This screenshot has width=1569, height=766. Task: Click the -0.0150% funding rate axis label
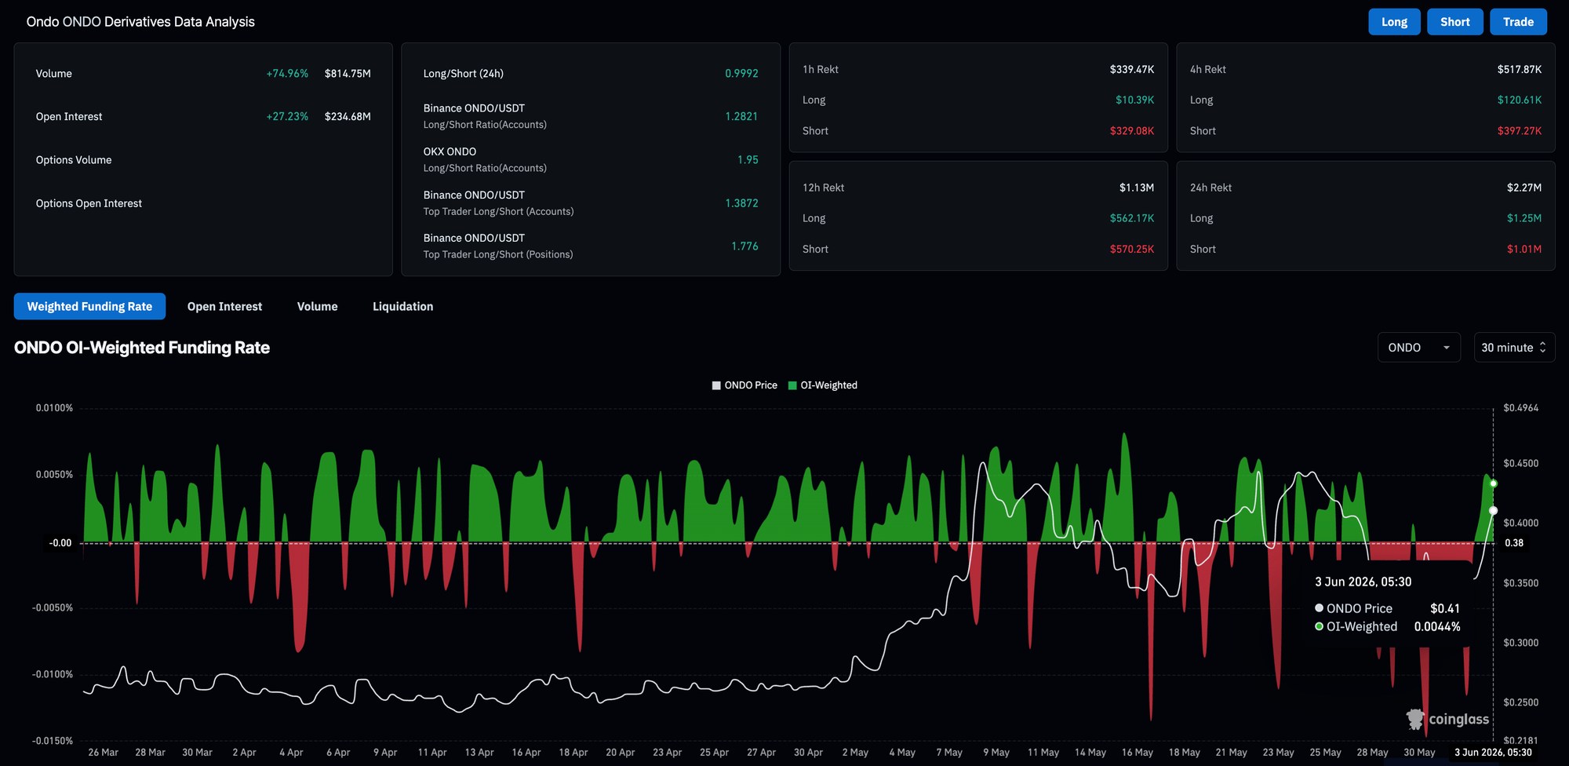click(x=53, y=741)
